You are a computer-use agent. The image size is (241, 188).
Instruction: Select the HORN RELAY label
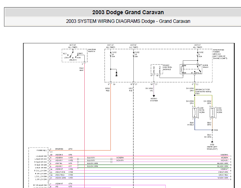[x=206, y=66]
